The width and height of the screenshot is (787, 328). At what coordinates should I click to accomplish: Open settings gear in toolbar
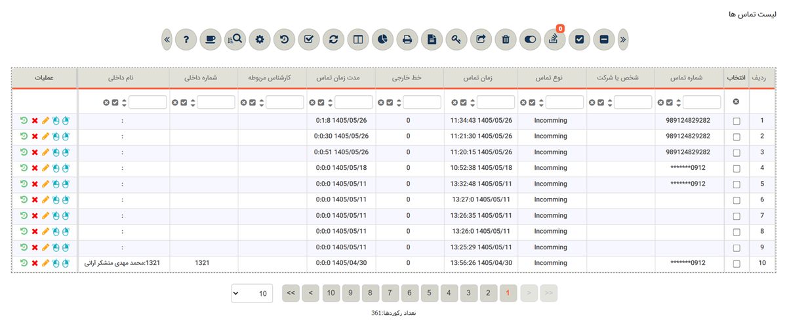(260, 39)
